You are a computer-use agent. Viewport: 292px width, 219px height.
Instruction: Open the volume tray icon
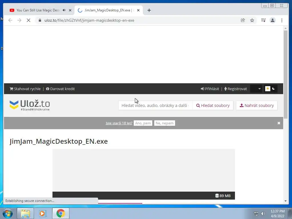pos(263,214)
